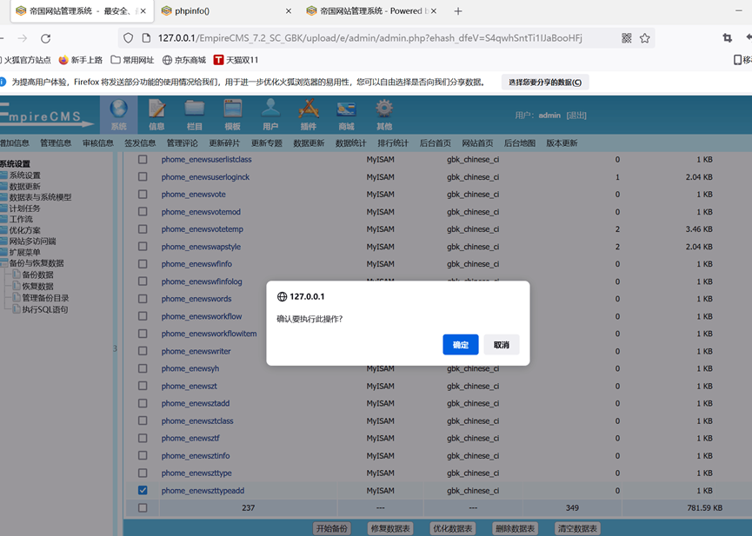752x536 pixels.
Task: Open the 新手上路 Firefox bookmark
Action: (x=81, y=60)
